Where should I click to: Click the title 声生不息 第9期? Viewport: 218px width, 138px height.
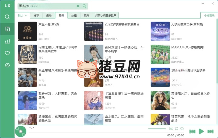click(x=49, y=24)
